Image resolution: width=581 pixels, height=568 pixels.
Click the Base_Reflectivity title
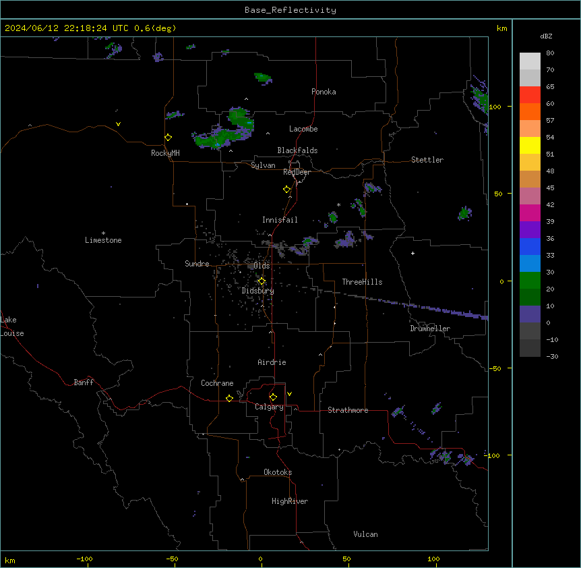[x=290, y=10]
